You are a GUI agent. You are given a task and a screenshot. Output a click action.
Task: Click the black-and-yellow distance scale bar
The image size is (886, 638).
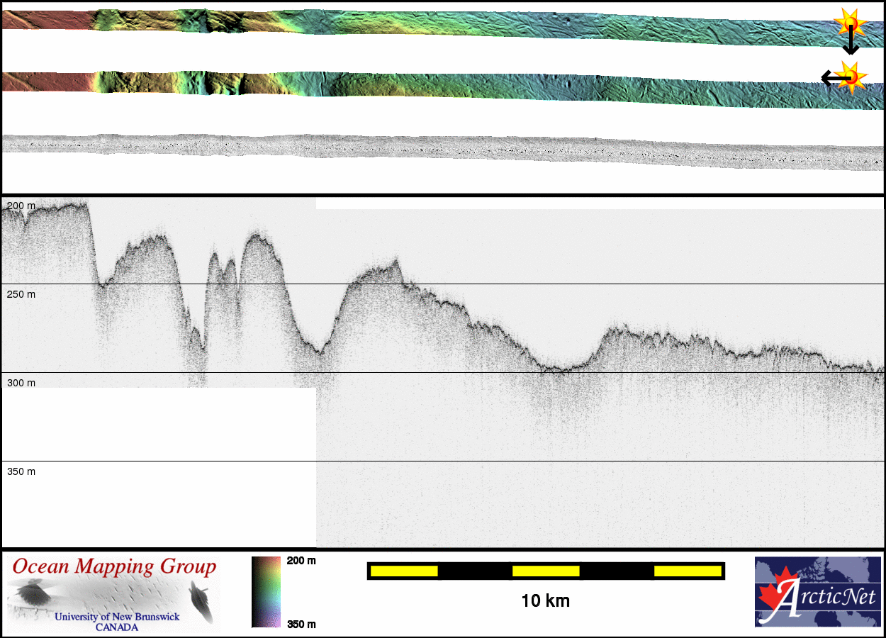tap(545, 571)
